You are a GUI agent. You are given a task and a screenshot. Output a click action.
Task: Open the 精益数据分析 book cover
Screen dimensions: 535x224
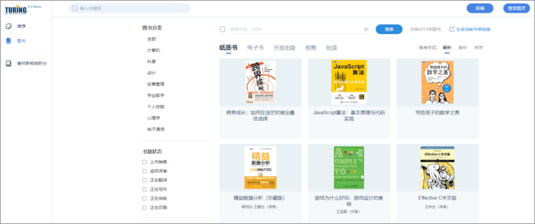click(x=260, y=168)
